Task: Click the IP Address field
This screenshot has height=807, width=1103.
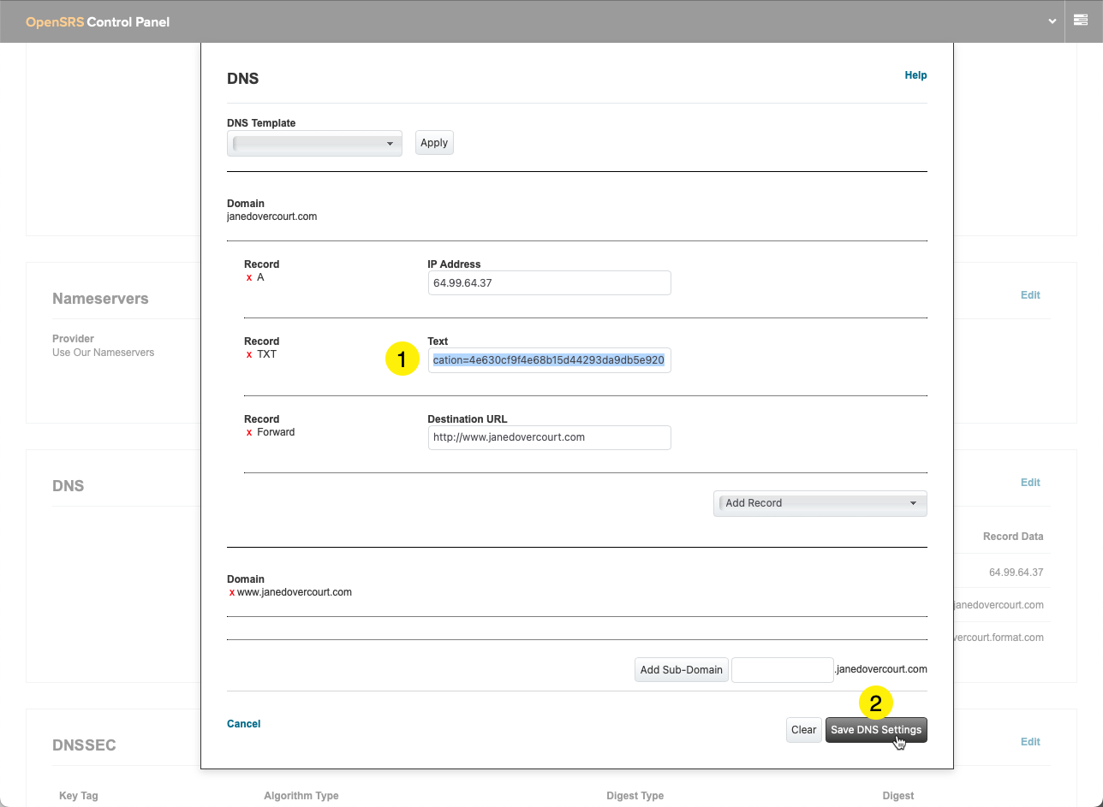Action: click(549, 283)
